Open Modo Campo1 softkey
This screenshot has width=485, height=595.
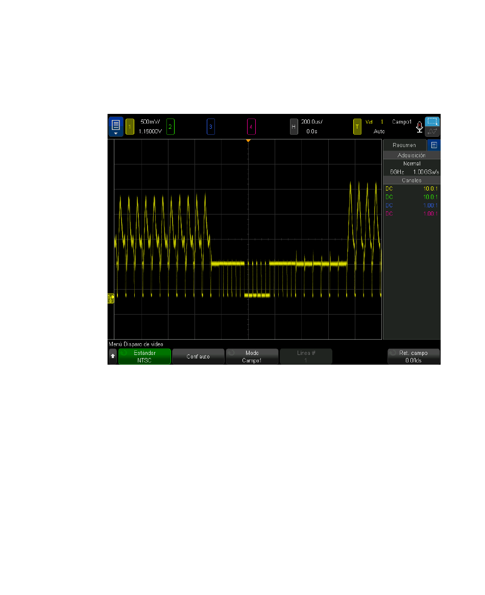(x=252, y=356)
